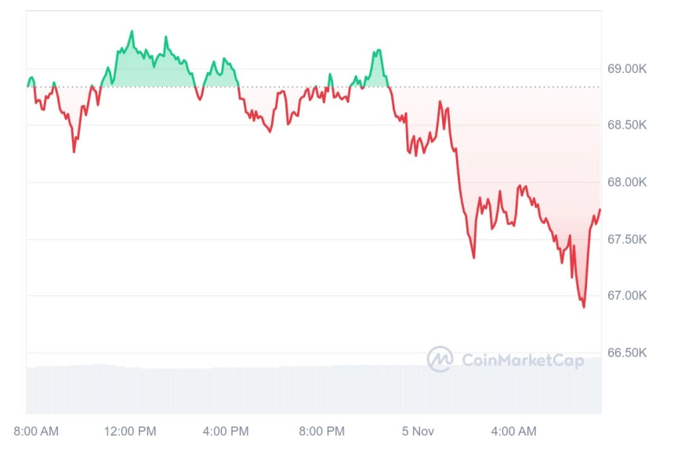Select the 4:00 AM time axis label

coord(514,431)
